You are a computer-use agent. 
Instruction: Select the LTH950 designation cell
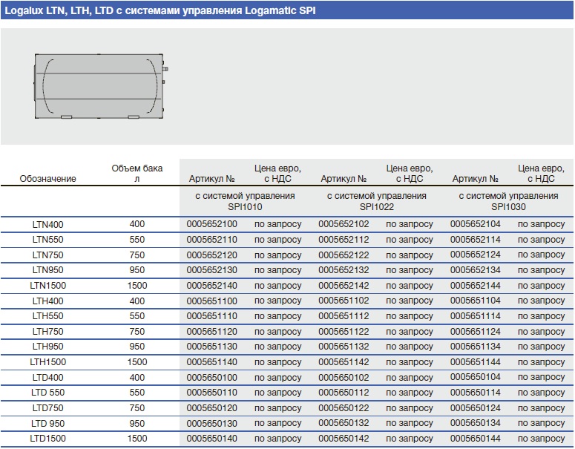pos(47,347)
